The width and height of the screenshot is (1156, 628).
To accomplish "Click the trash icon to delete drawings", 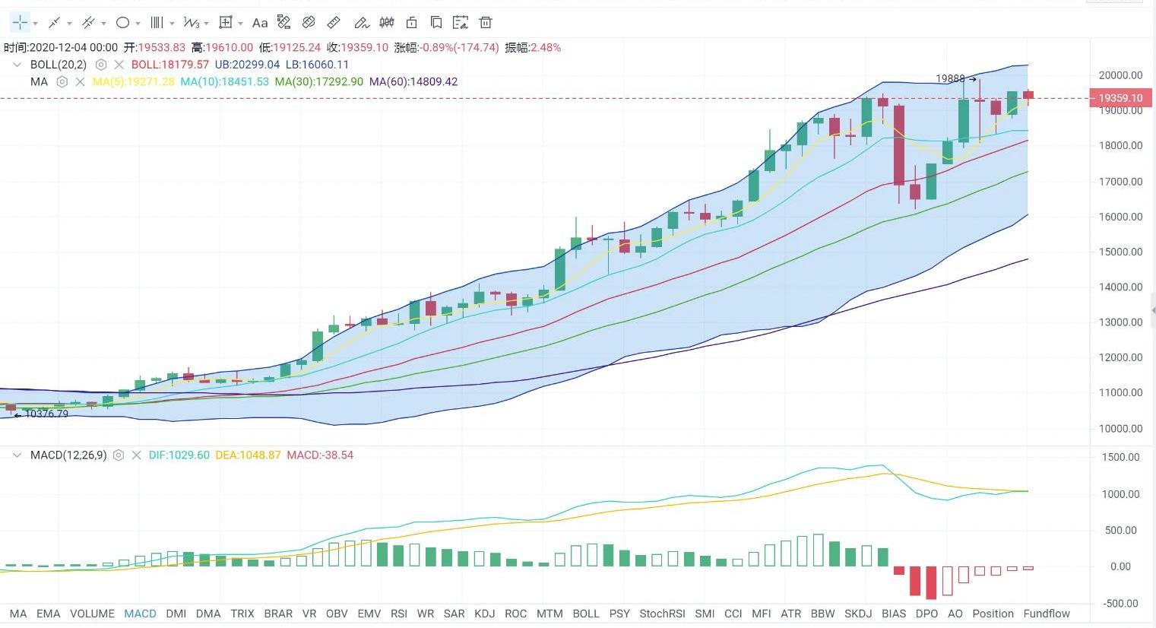I will [x=486, y=23].
